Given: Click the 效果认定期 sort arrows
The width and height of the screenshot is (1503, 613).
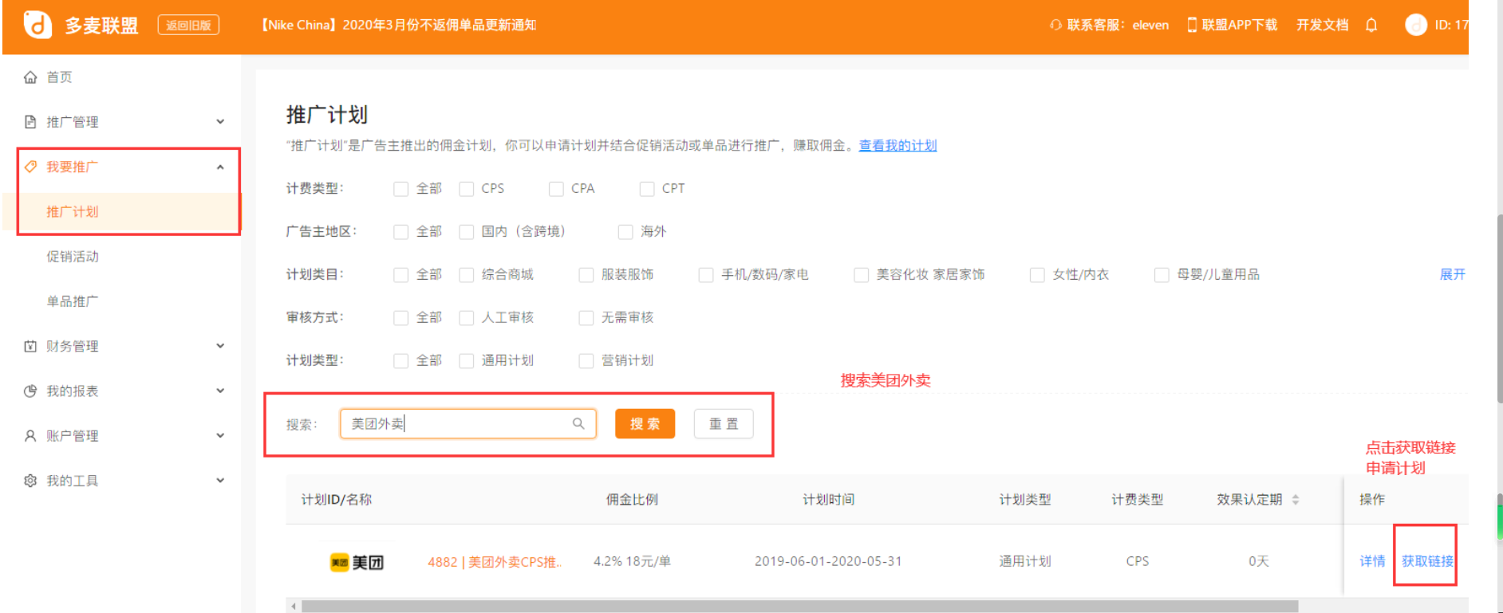Looking at the screenshot, I should pos(1296,500).
